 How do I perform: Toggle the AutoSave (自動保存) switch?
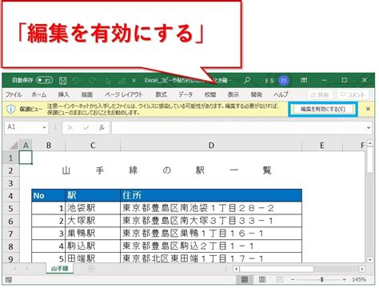45,80
